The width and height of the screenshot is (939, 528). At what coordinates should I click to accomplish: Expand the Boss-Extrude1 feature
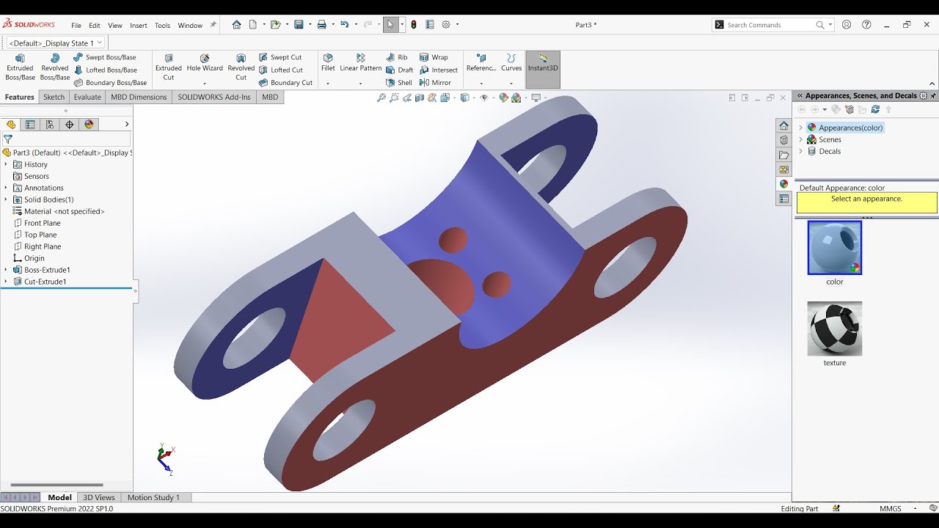click(6, 270)
